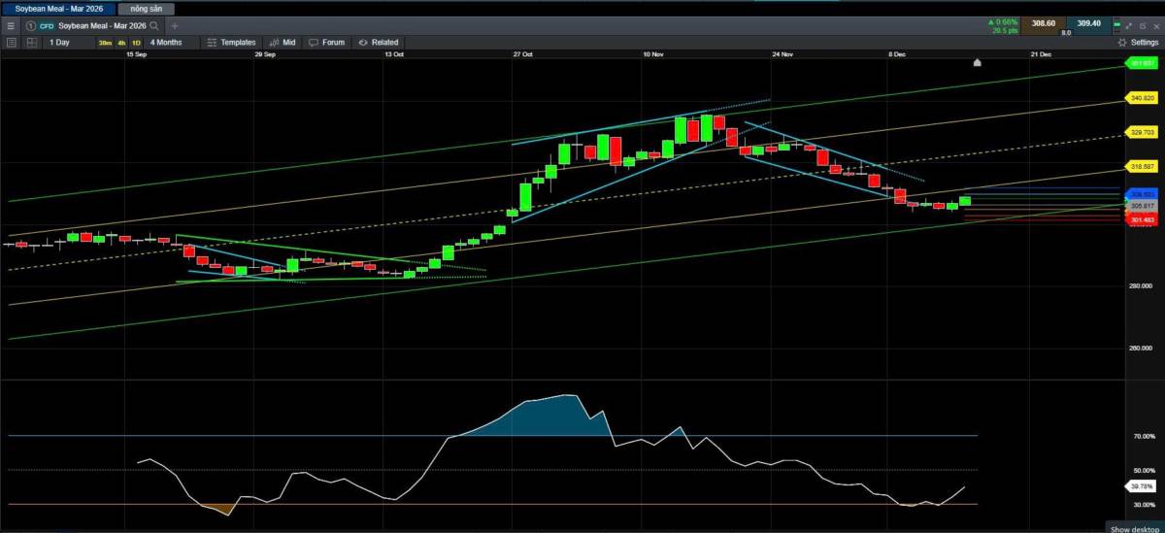Click the yellow 340.820 price level label
This screenshot has height=533, width=1165.
(x=1143, y=98)
